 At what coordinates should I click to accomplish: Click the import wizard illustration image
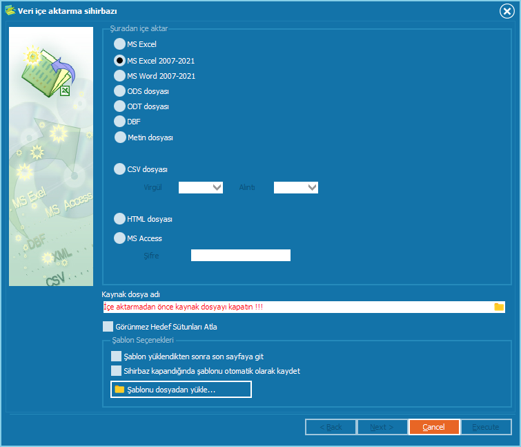point(51,156)
